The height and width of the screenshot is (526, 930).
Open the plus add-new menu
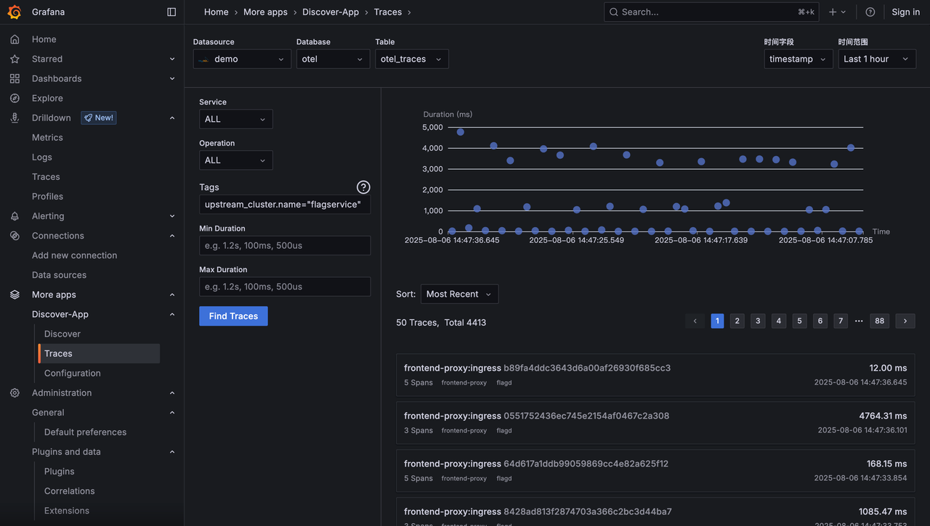pyautogui.click(x=837, y=12)
